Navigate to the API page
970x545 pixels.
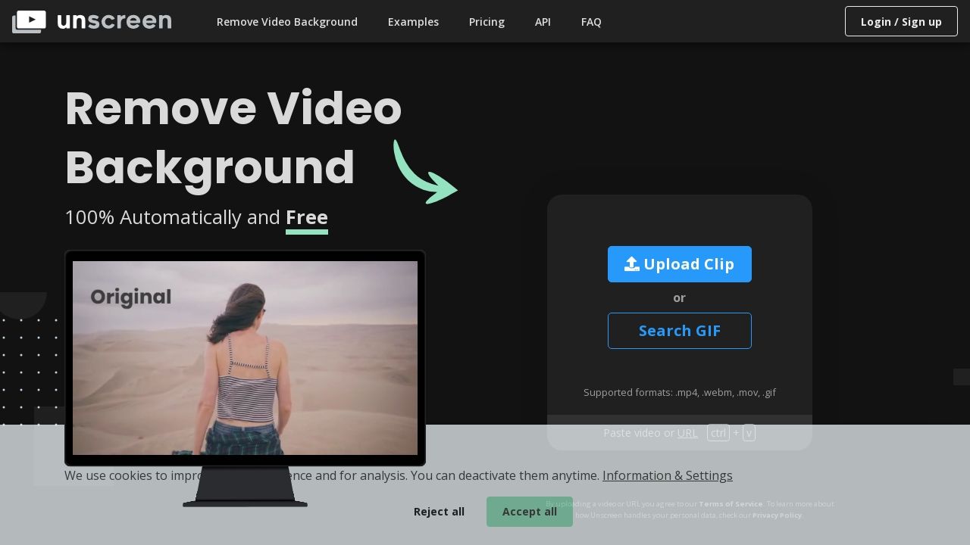point(543,22)
